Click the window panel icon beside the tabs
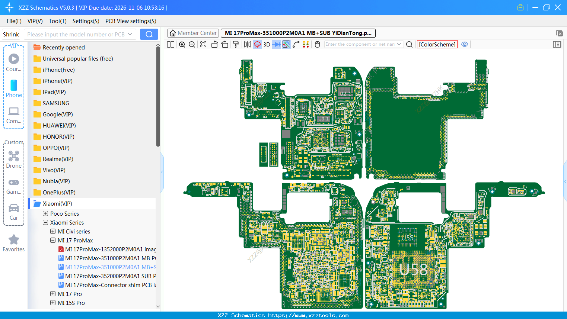The height and width of the screenshot is (319, 567). pyautogui.click(x=559, y=33)
